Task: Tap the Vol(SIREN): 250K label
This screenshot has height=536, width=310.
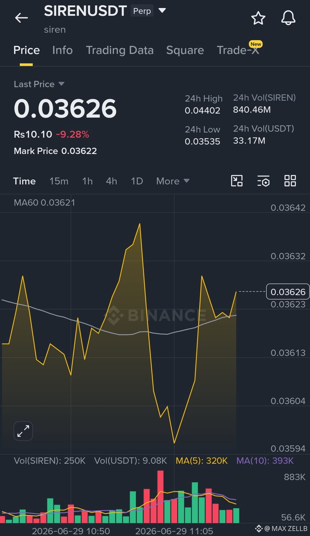Action: point(50,461)
